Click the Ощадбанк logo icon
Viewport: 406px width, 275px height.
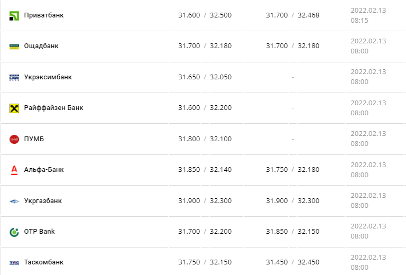[x=14, y=47]
